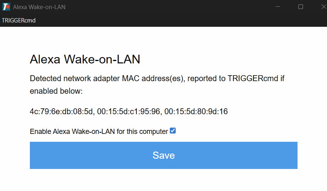The image size is (327, 191).
Task: Click the 'enabled below:' text line
Action: (56, 91)
